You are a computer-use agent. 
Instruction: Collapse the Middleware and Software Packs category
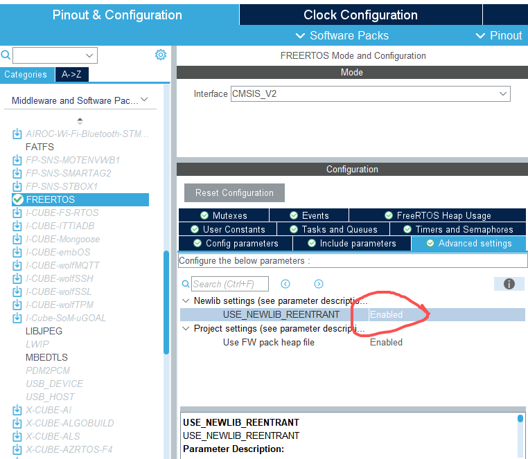point(144,100)
